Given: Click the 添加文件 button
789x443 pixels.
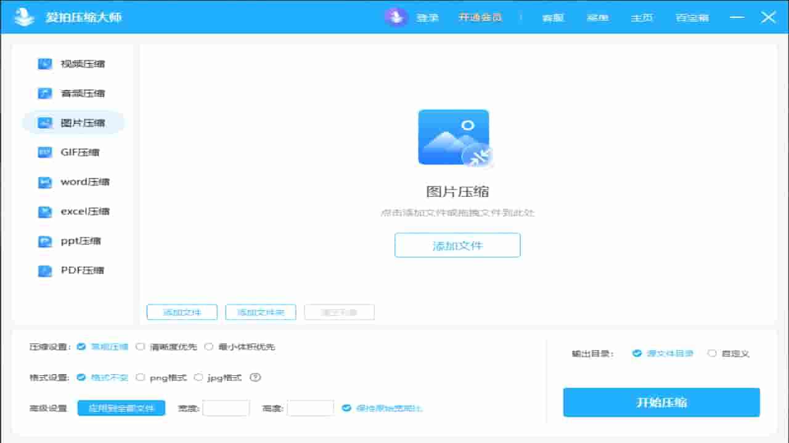Looking at the screenshot, I should pyautogui.click(x=457, y=245).
